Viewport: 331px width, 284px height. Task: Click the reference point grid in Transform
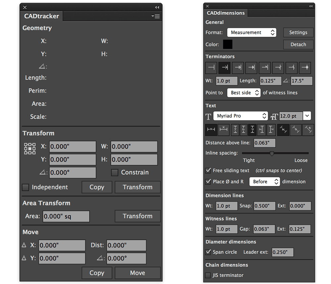pos(30,149)
